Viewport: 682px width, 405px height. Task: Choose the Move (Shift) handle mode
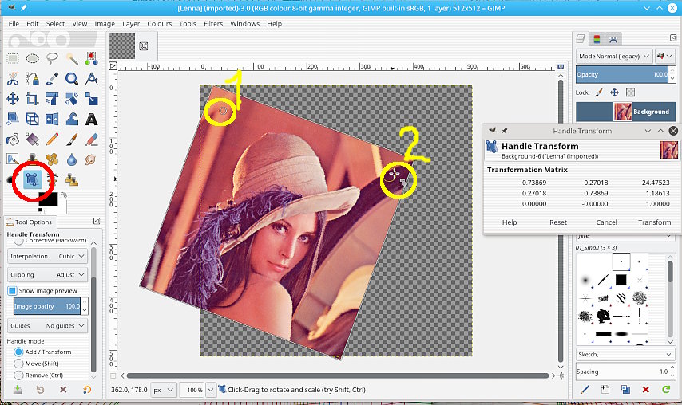(x=19, y=364)
